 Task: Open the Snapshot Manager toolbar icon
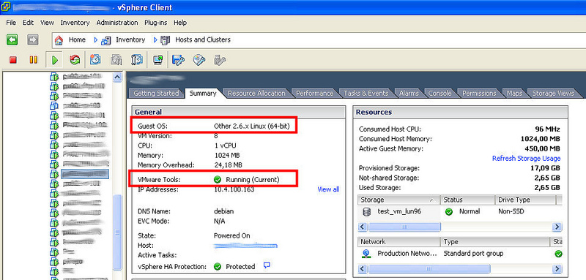coord(136,60)
